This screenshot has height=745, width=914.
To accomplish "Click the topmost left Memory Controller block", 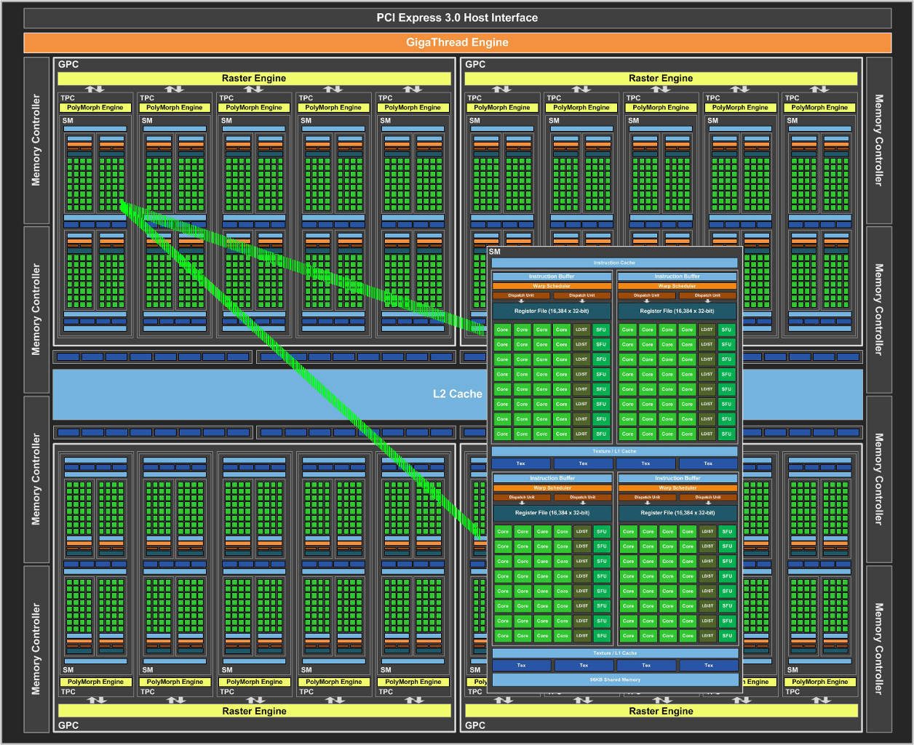I will 36,140.
